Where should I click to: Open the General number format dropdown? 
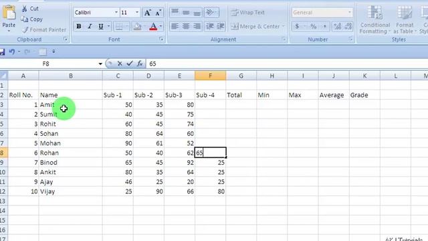pos(349,13)
